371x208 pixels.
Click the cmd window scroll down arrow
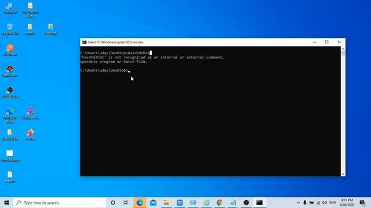343,174
